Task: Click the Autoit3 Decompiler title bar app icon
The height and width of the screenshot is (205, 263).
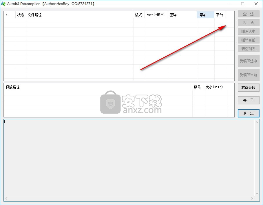Action: click(3, 4)
